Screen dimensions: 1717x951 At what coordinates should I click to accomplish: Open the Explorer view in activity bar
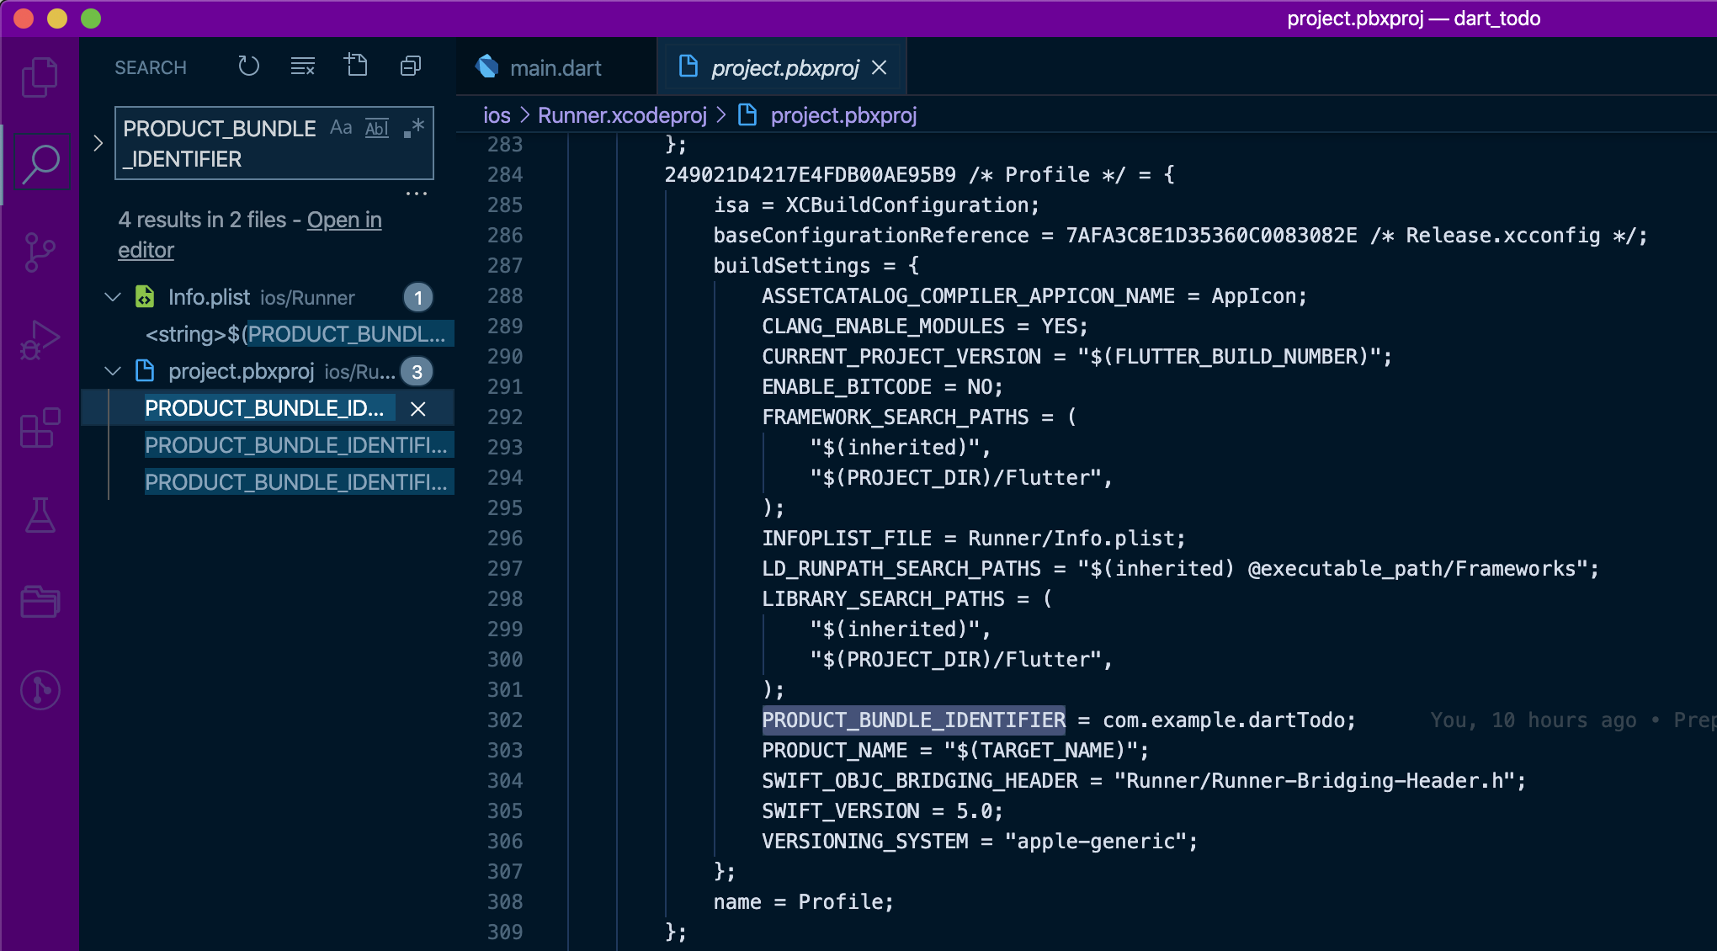40,77
